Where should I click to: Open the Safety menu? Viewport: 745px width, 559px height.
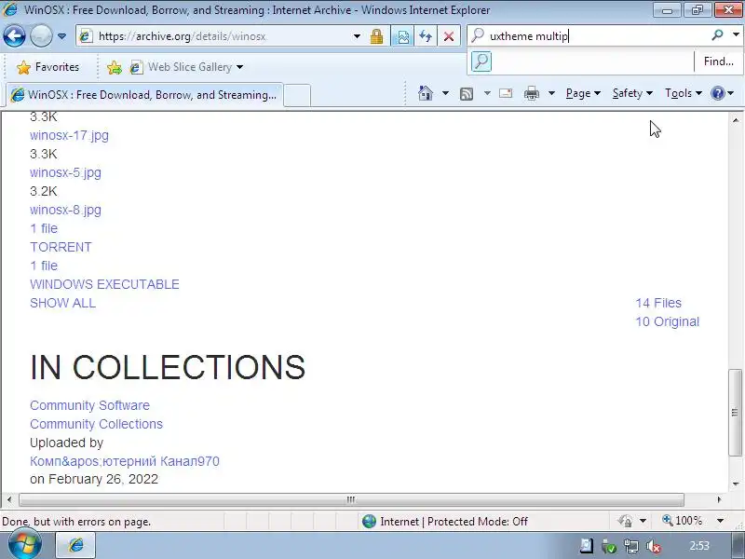(x=632, y=93)
